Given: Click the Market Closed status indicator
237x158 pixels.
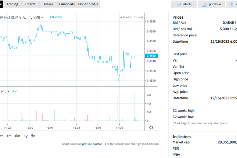Looking at the screenshot, I should [x=132, y=17].
